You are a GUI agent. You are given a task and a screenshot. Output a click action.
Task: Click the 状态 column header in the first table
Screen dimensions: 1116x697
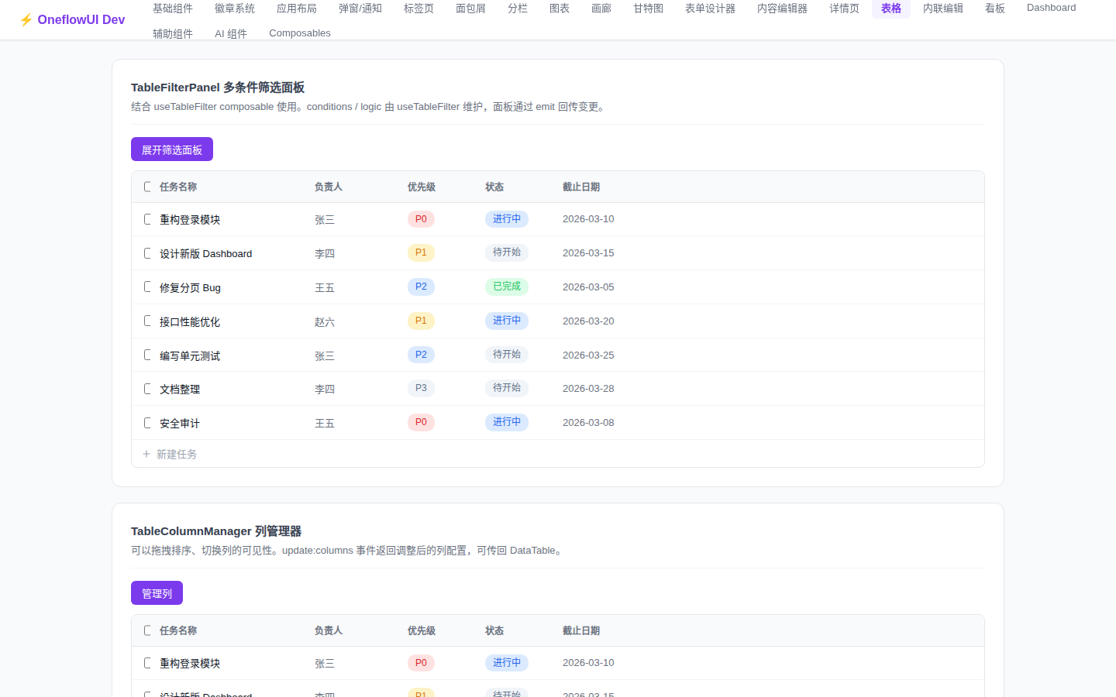point(494,187)
